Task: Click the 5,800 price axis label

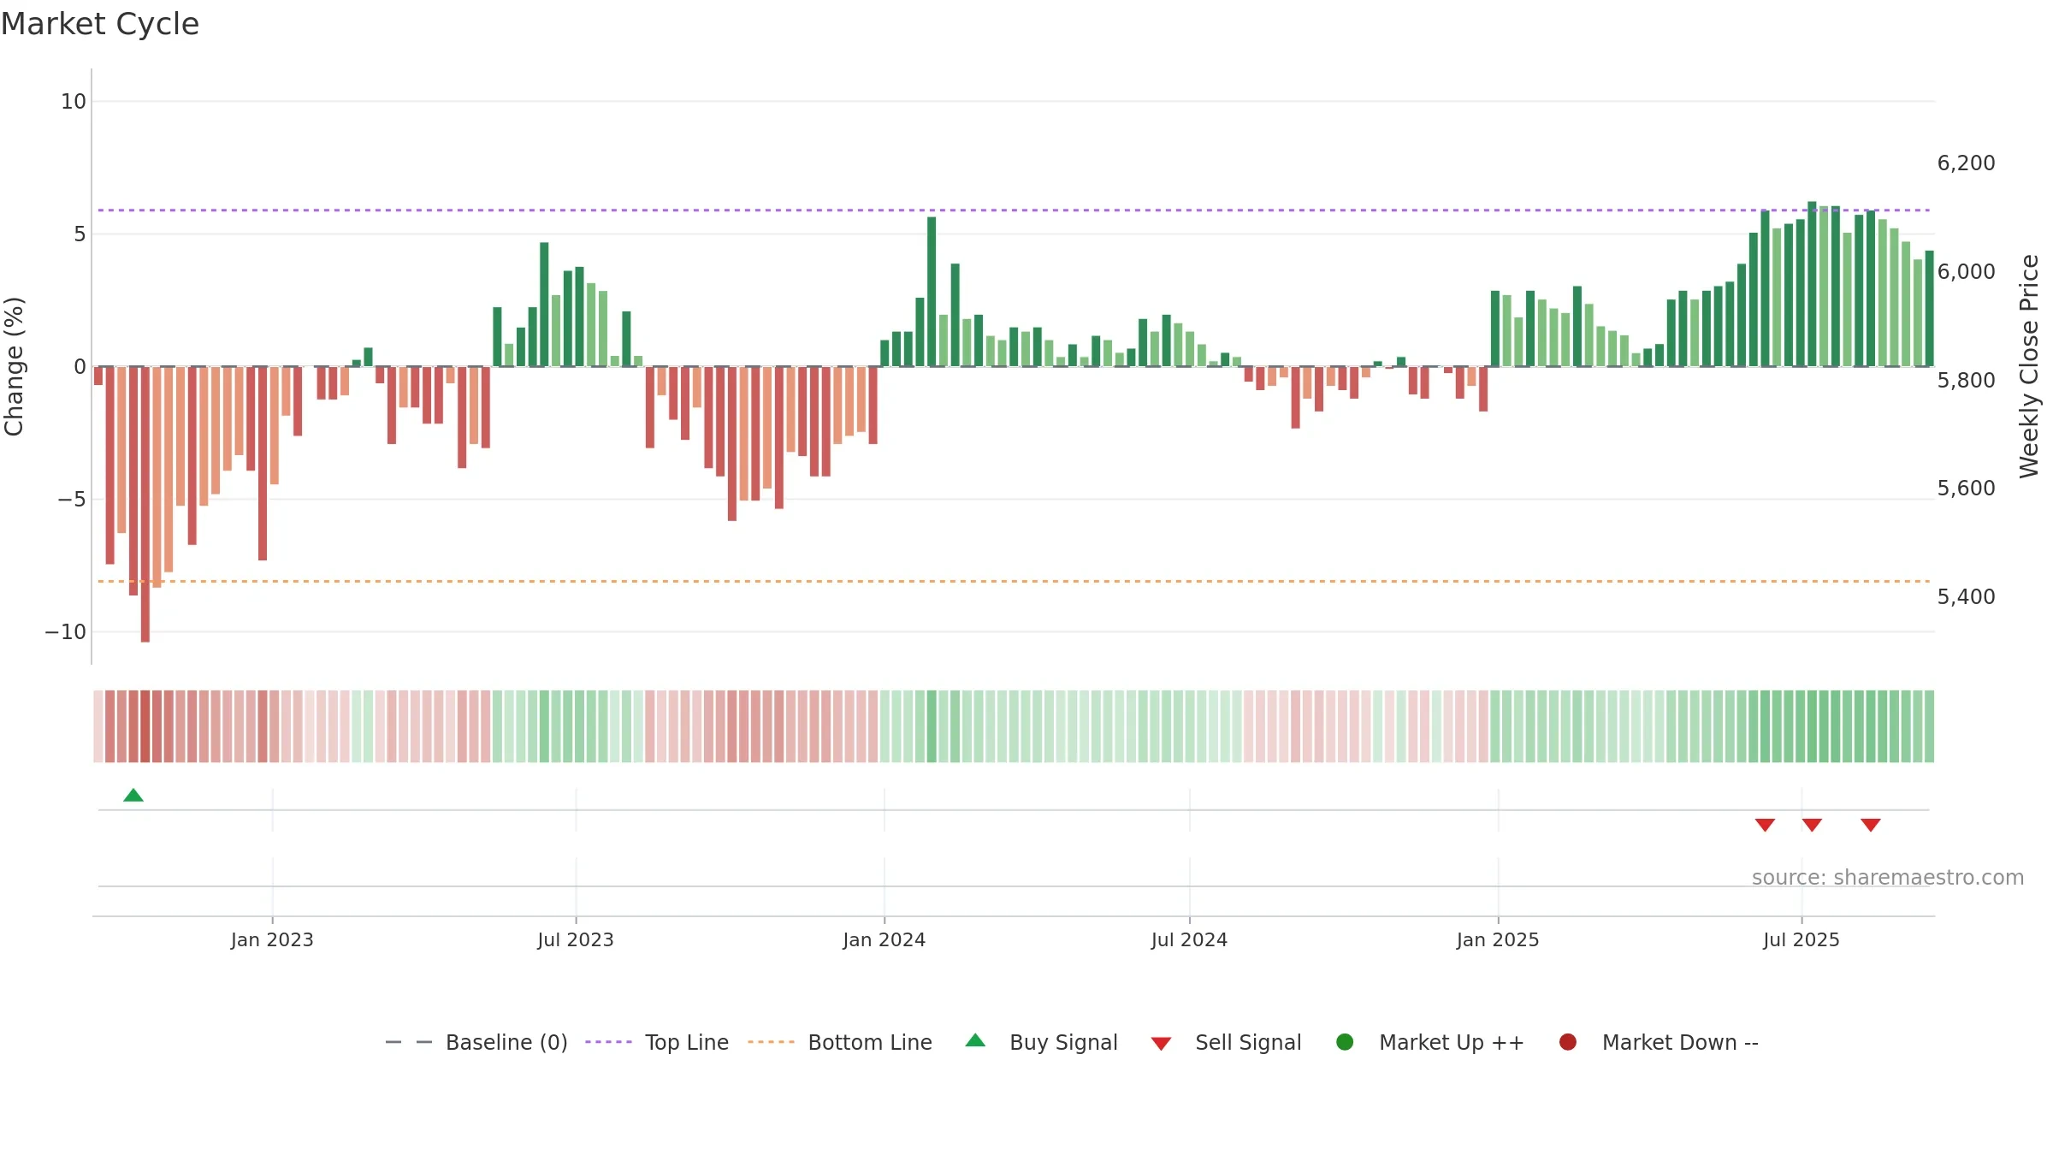Action: pyautogui.click(x=1966, y=381)
